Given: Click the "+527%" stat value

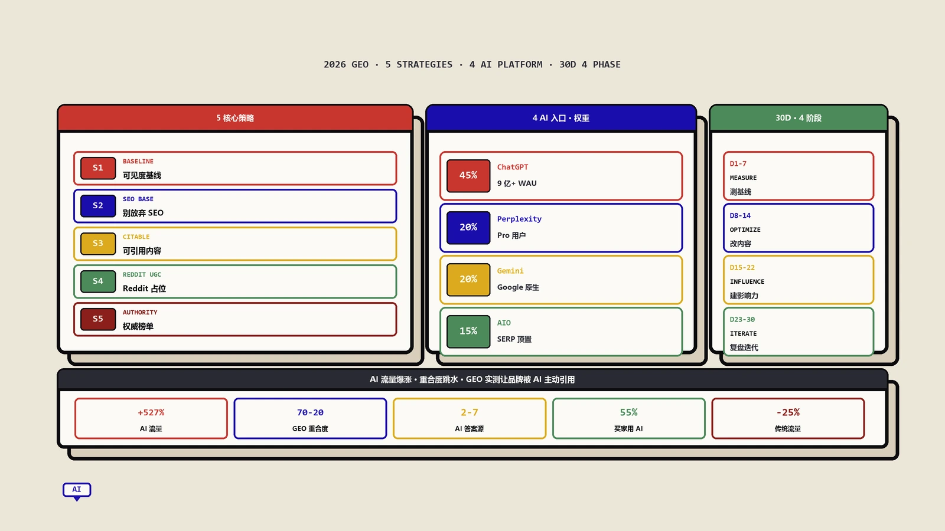Looking at the screenshot, I should (x=151, y=413).
